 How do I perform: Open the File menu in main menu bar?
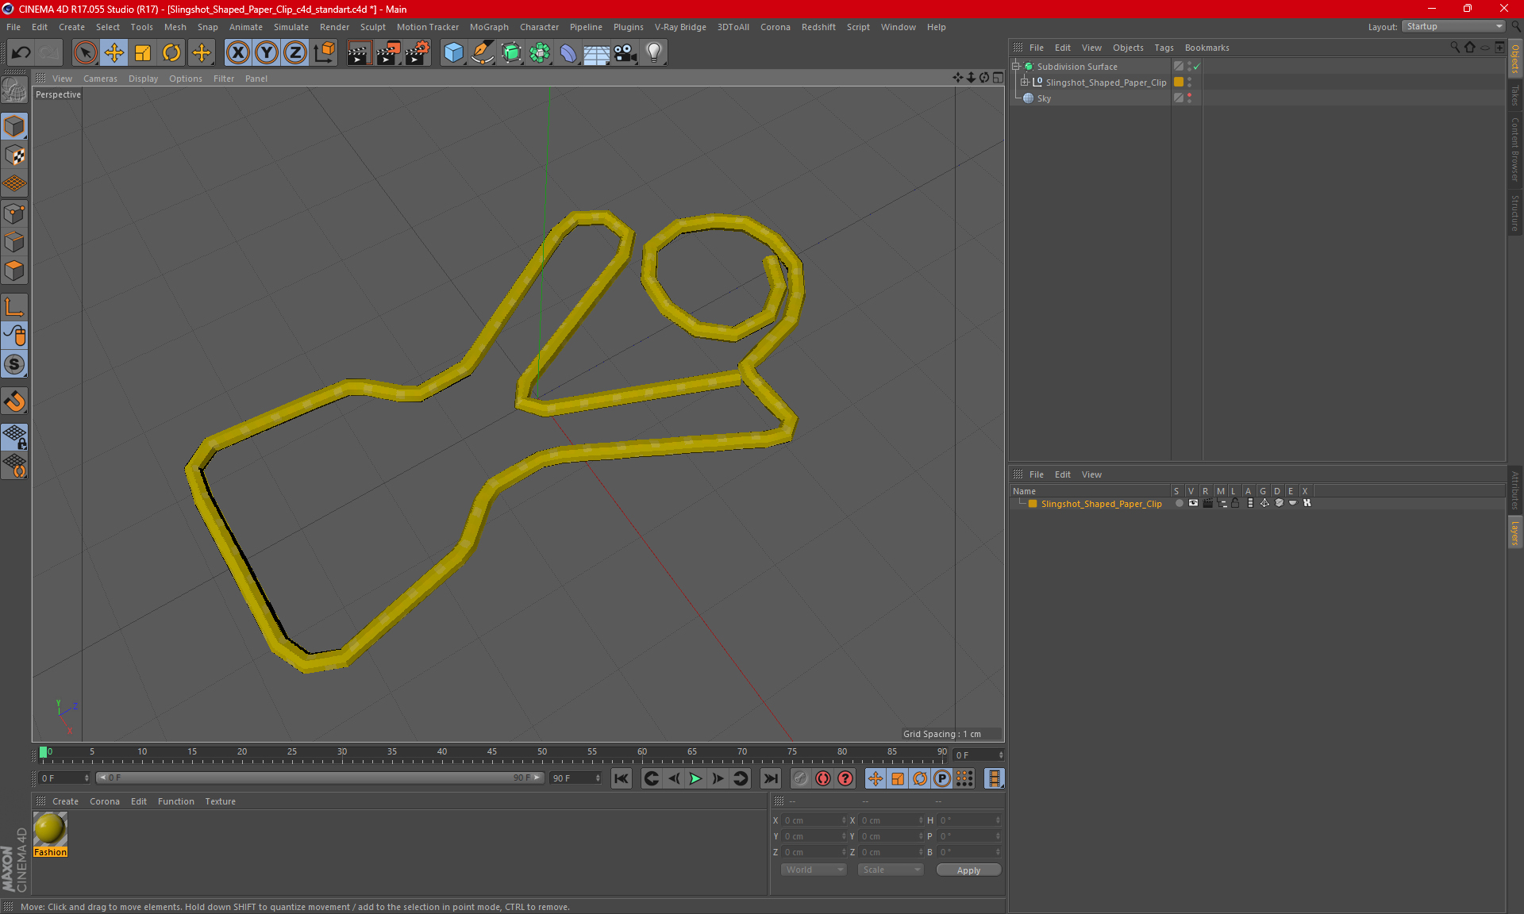tap(13, 27)
